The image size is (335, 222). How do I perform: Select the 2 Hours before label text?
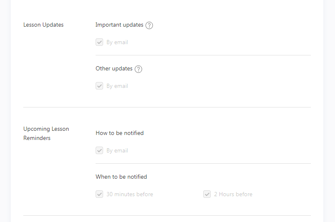point(233,194)
